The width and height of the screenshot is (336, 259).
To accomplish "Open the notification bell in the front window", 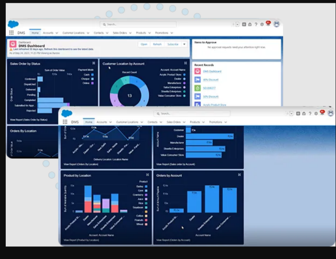I will (322, 113).
